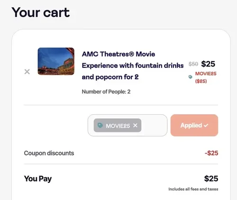Click the $25 You Pay total amount
This screenshot has height=200, width=237.
point(211,179)
